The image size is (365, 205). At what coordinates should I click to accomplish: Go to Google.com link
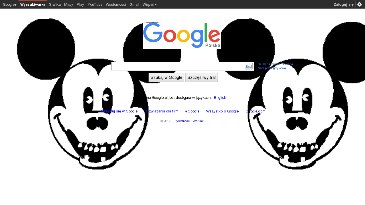(x=255, y=111)
